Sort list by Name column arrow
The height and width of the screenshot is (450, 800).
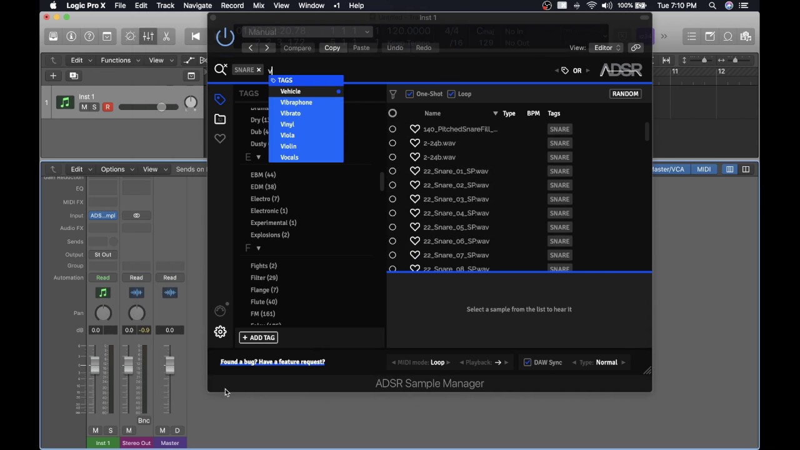coord(496,113)
